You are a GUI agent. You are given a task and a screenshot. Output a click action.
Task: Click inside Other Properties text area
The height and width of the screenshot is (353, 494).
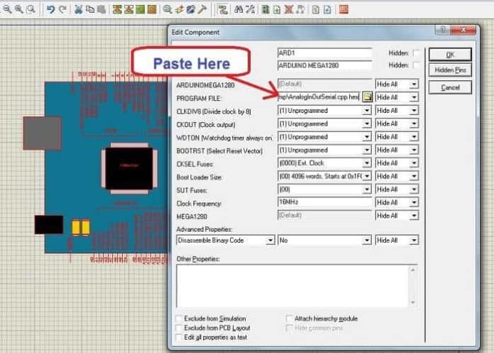292,286
